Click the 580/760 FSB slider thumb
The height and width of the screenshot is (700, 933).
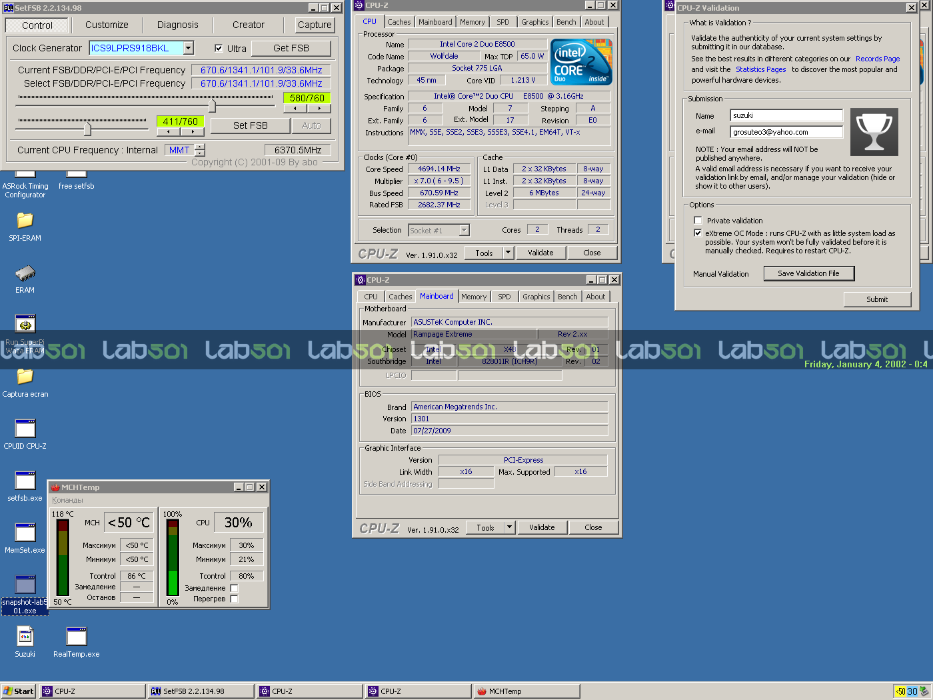212,105
